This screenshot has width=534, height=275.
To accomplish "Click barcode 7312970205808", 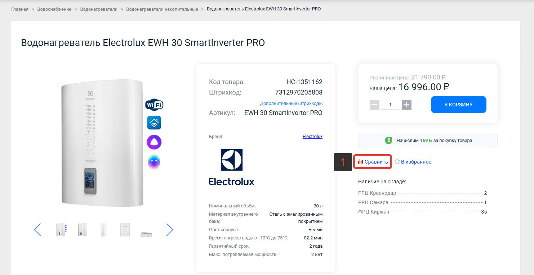I will (x=299, y=92).
